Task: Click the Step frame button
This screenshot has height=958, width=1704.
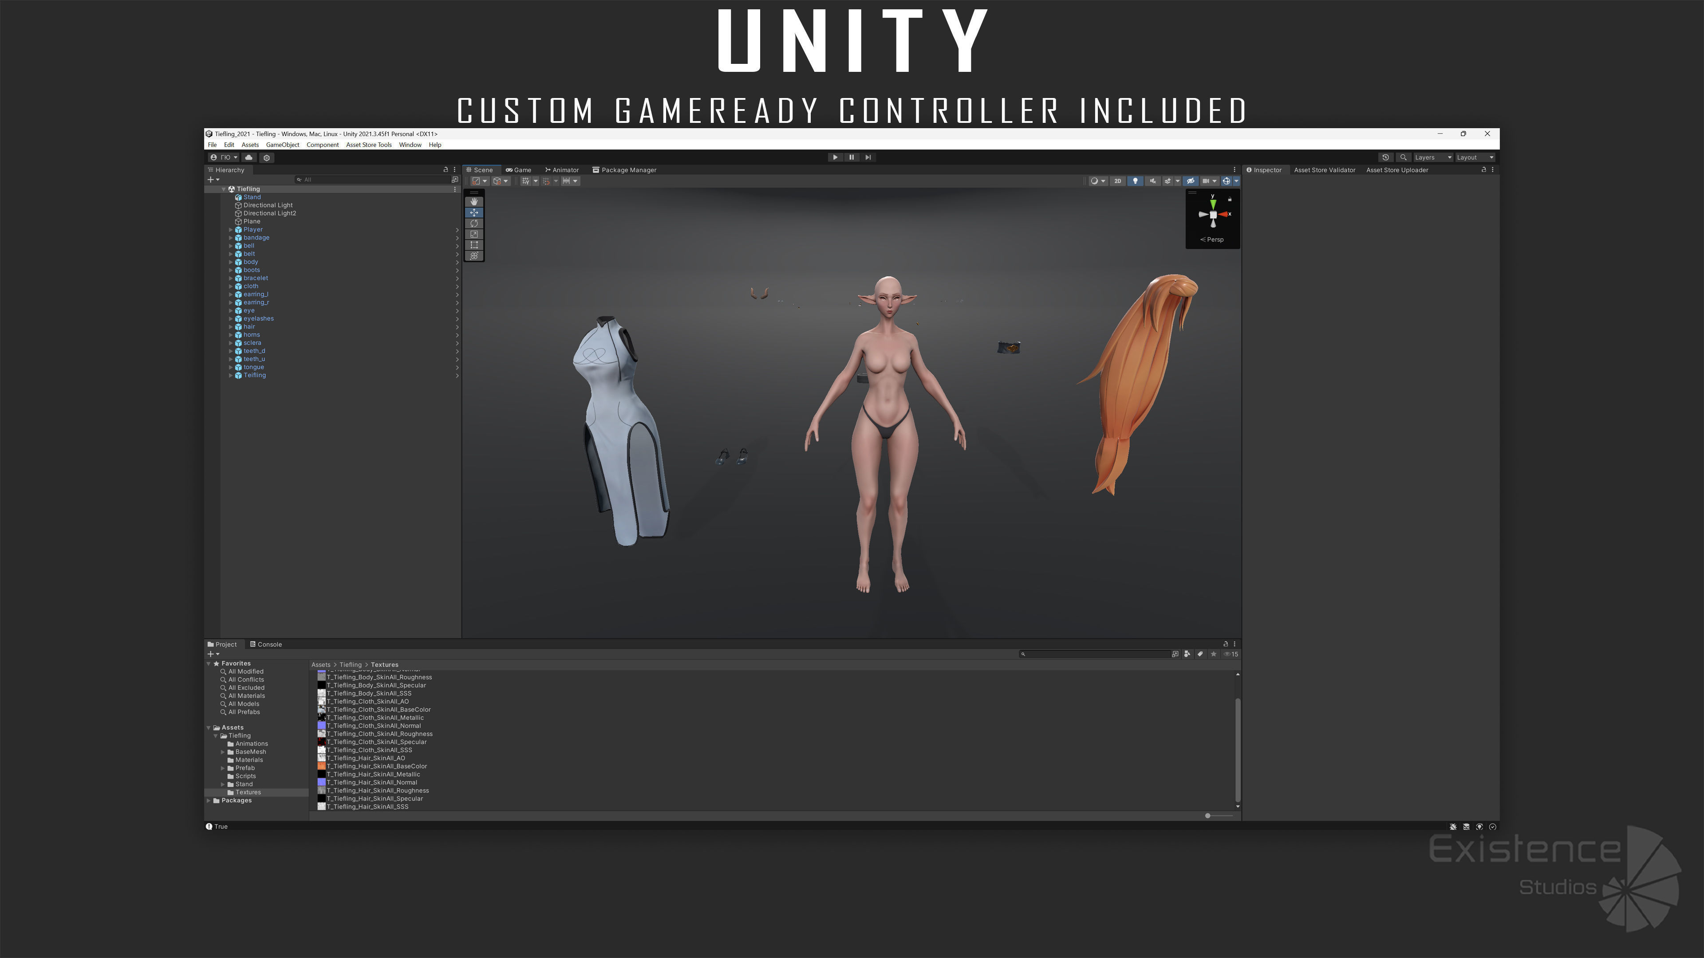Action: pyautogui.click(x=868, y=157)
